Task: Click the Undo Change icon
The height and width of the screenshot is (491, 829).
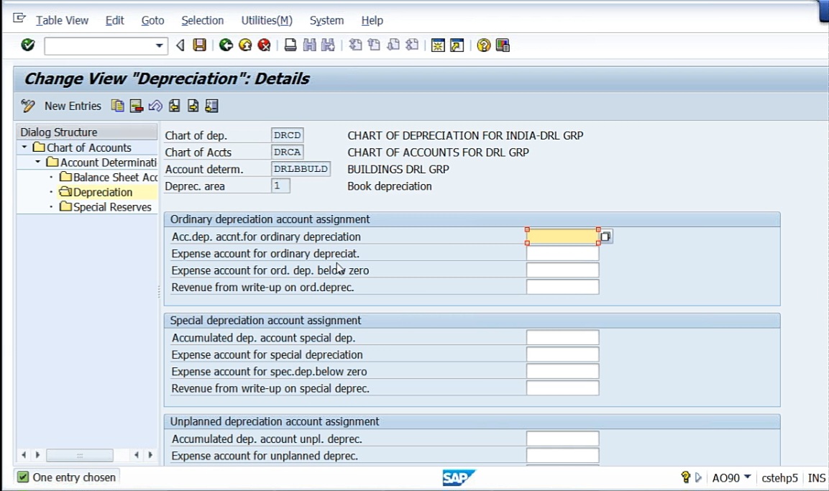Action: pos(155,106)
